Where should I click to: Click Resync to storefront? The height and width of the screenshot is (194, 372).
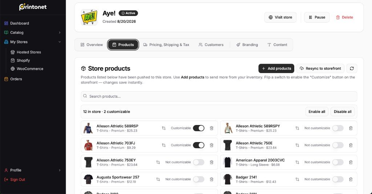320,69
